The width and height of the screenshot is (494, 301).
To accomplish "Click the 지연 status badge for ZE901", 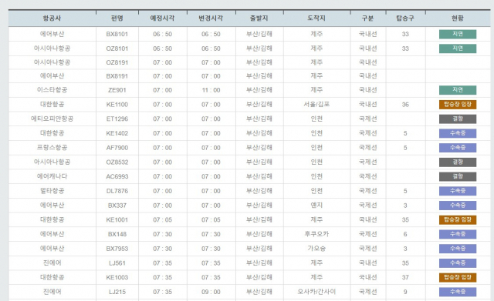I will (458, 90).
